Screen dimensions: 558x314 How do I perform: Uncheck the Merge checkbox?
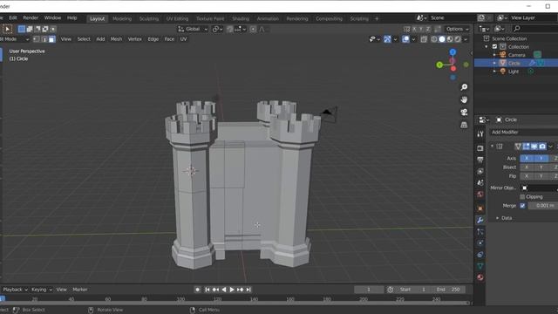pyautogui.click(x=522, y=206)
